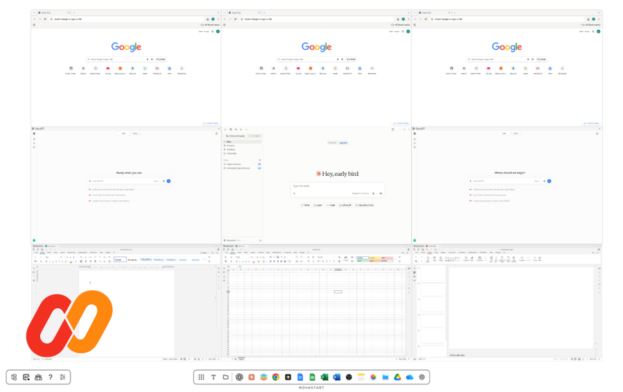Viewport: 623px width, 392px height.
Task: Launch ChatGPT from the dock
Action: coord(240,377)
